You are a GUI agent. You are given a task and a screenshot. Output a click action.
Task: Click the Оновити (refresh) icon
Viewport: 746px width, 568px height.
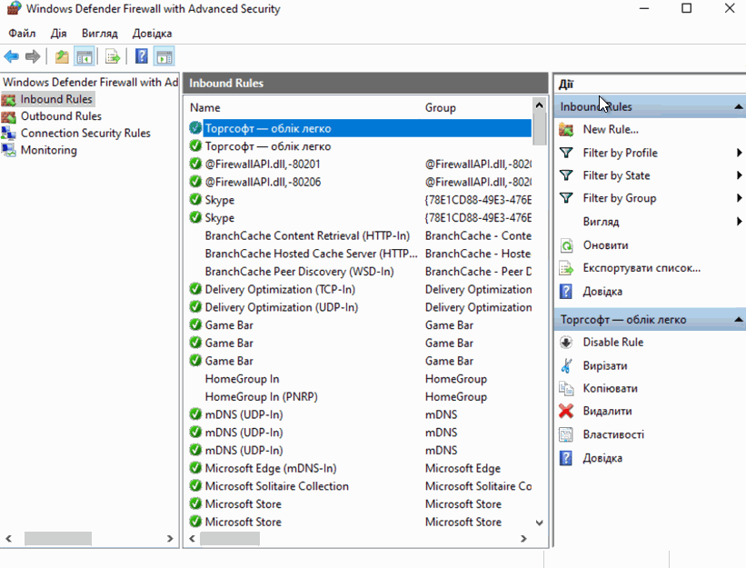point(568,244)
